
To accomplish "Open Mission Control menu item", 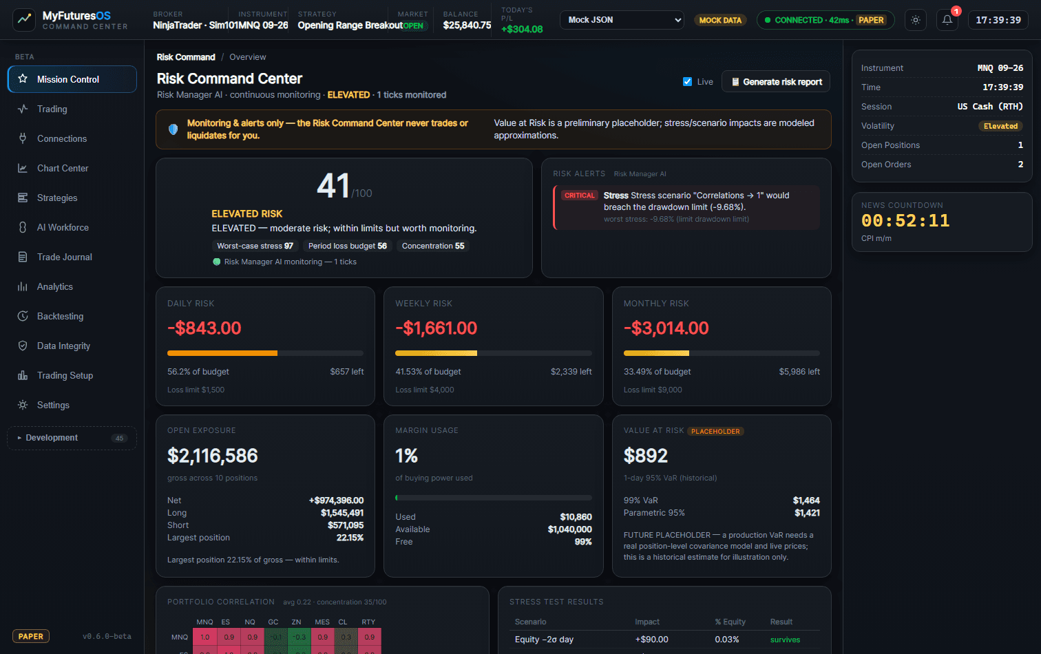I will (72, 79).
